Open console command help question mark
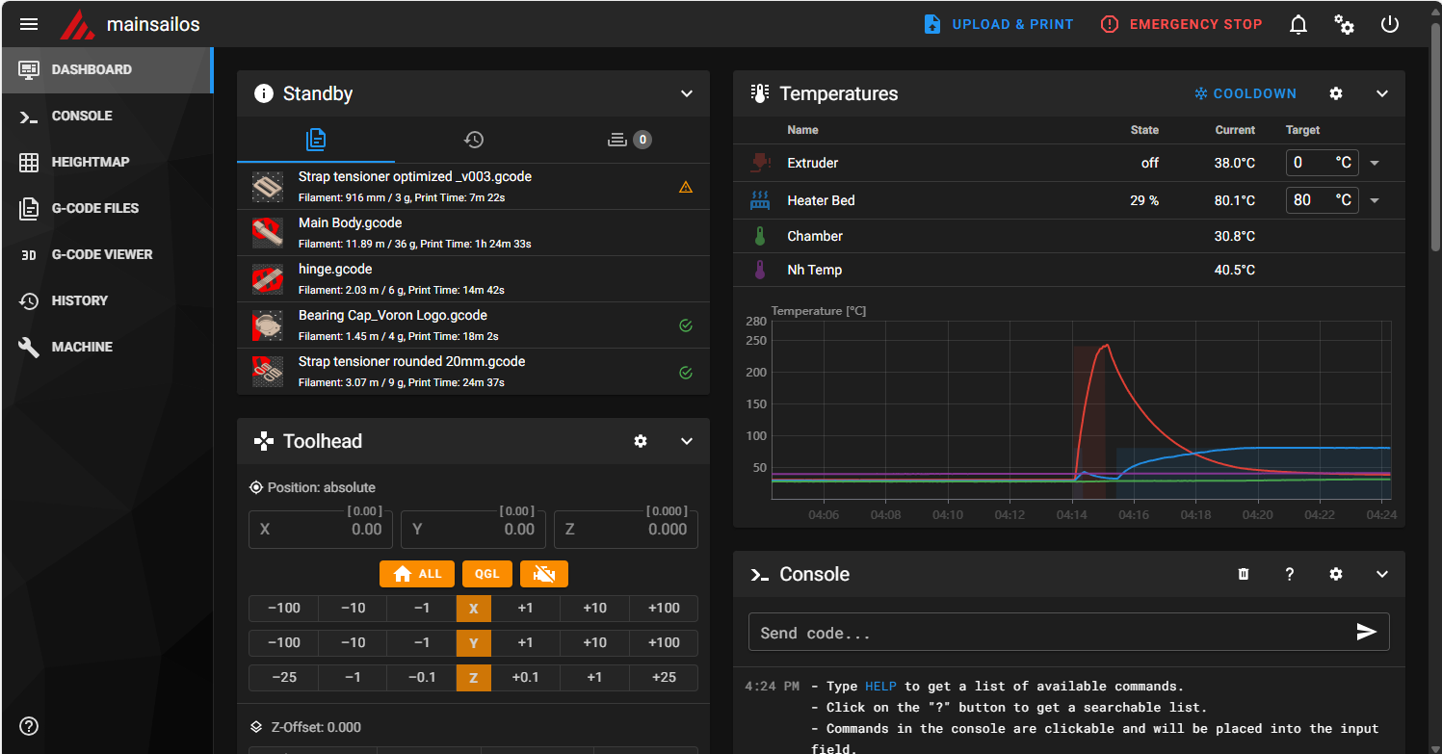Screen dimensions: 1442x754 click(1290, 574)
